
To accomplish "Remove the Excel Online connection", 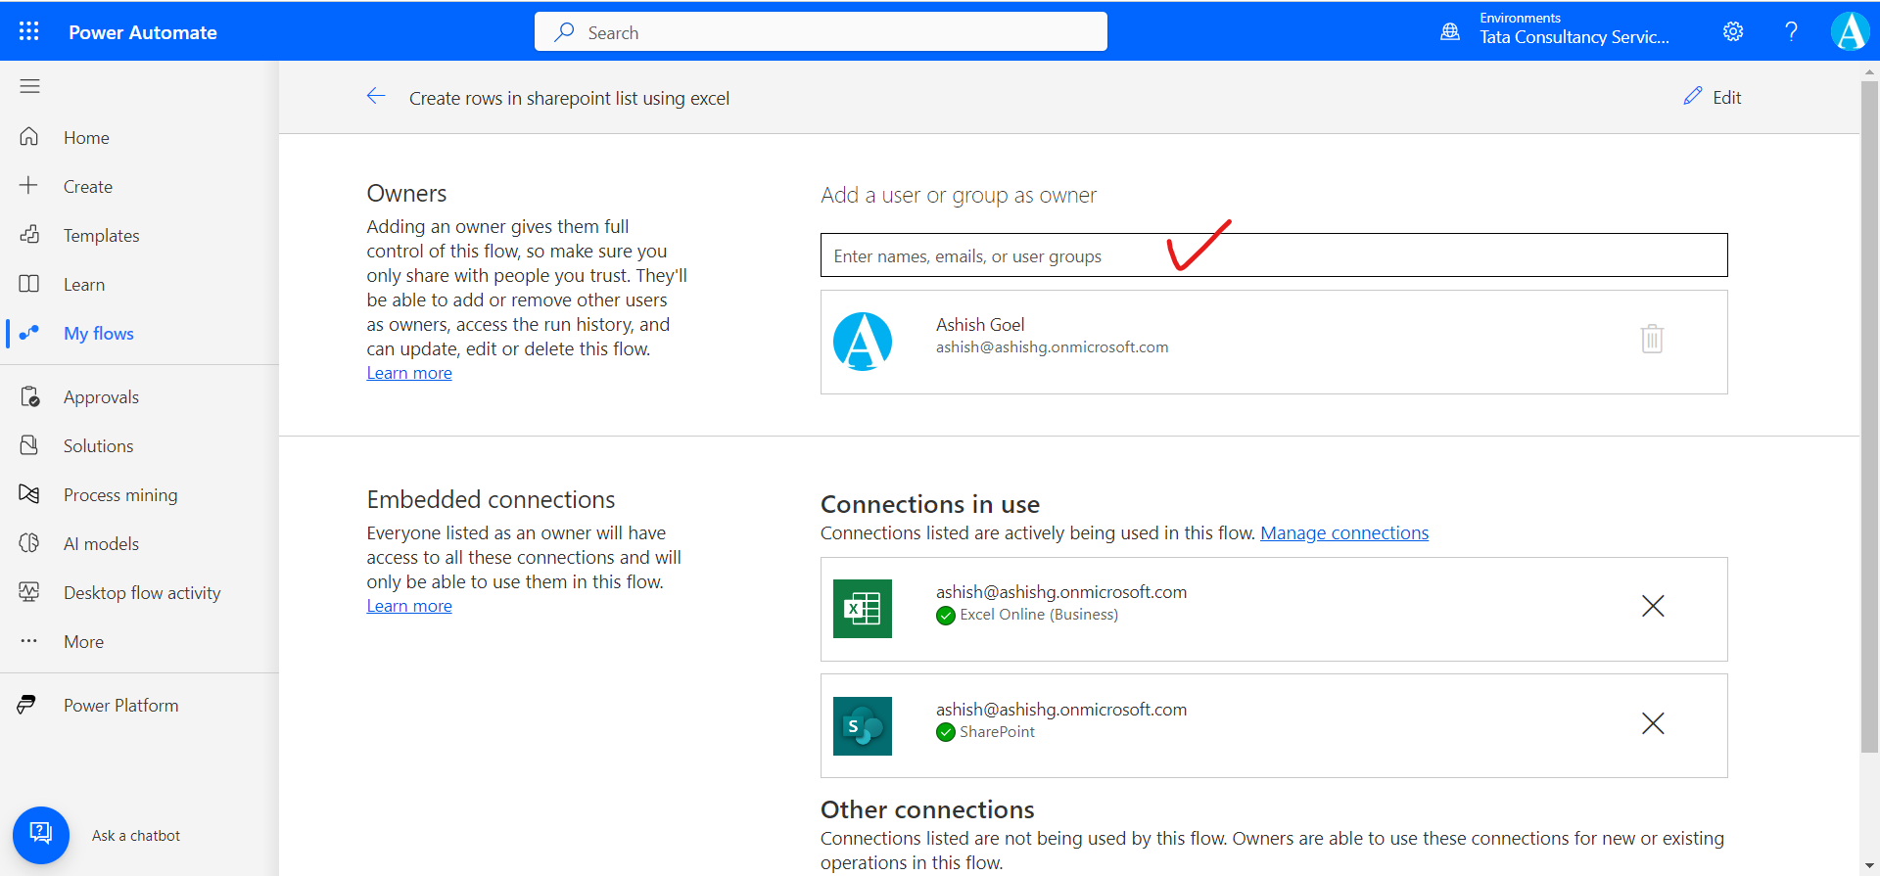I will [x=1652, y=607].
